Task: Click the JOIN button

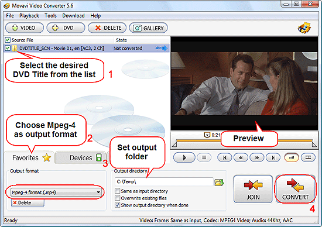Action: pyautogui.click(x=253, y=189)
